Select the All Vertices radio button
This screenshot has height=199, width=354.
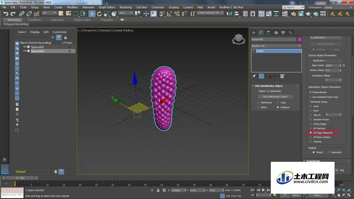311,128
